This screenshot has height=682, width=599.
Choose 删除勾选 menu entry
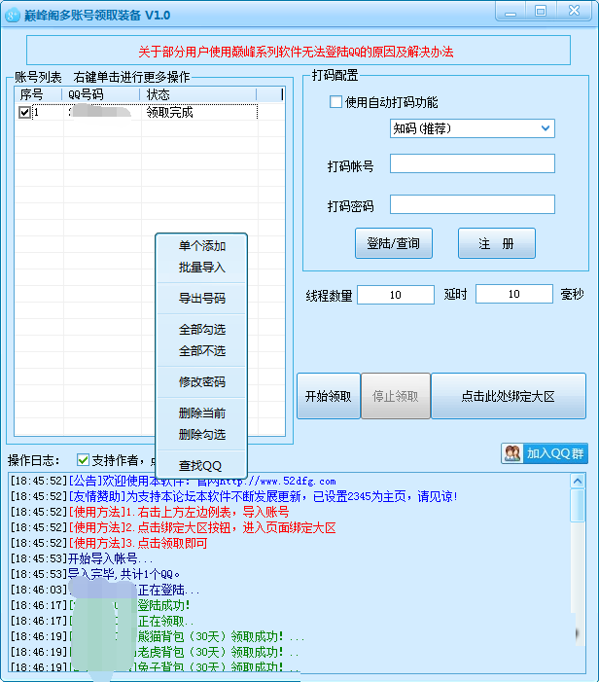click(201, 435)
